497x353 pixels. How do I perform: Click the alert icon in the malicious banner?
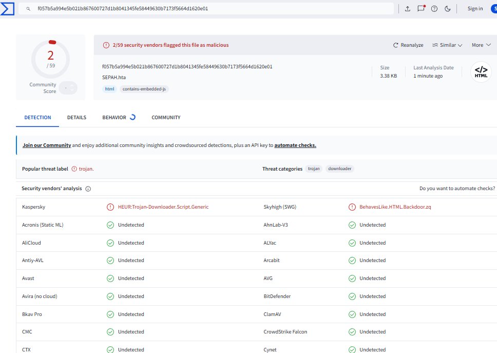106,45
